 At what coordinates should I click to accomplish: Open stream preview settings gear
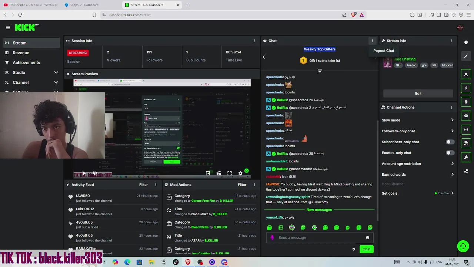coord(240,173)
